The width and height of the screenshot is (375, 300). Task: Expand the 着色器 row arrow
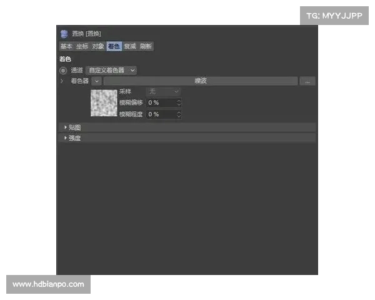62,81
